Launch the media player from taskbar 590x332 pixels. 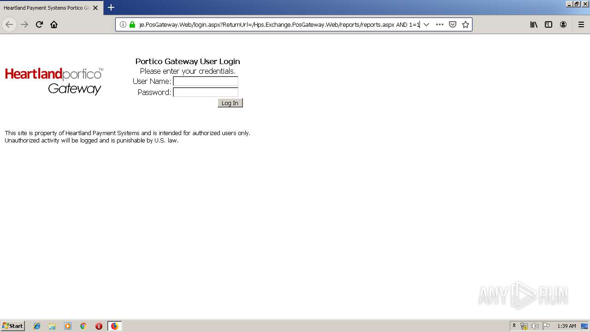tap(68, 326)
